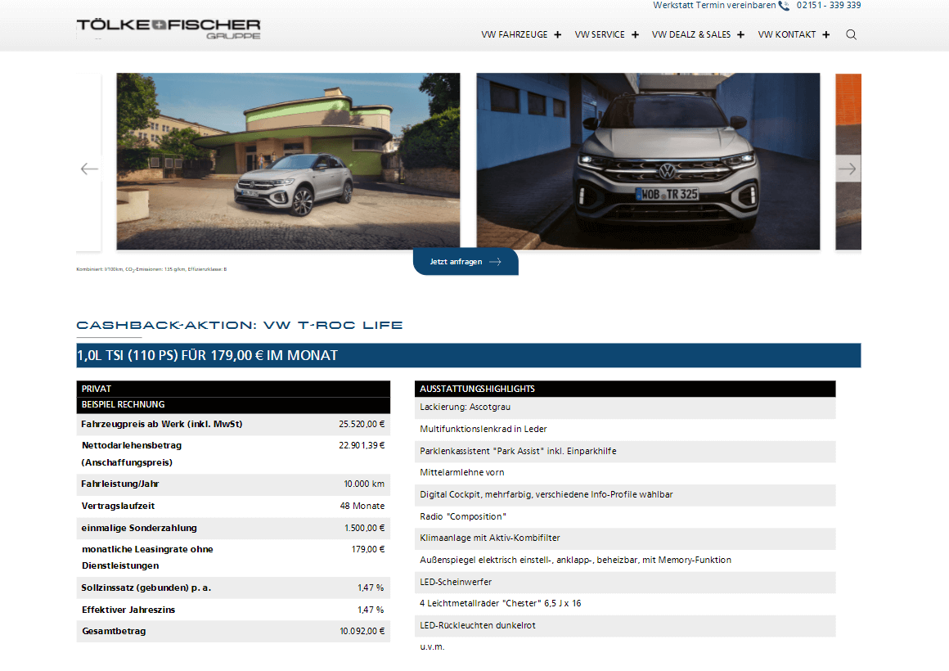Select Vertragslaufzeit value 48 Monate

(362, 506)
